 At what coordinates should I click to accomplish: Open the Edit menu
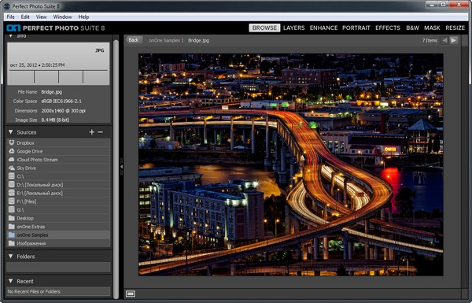tap(25, 17)
